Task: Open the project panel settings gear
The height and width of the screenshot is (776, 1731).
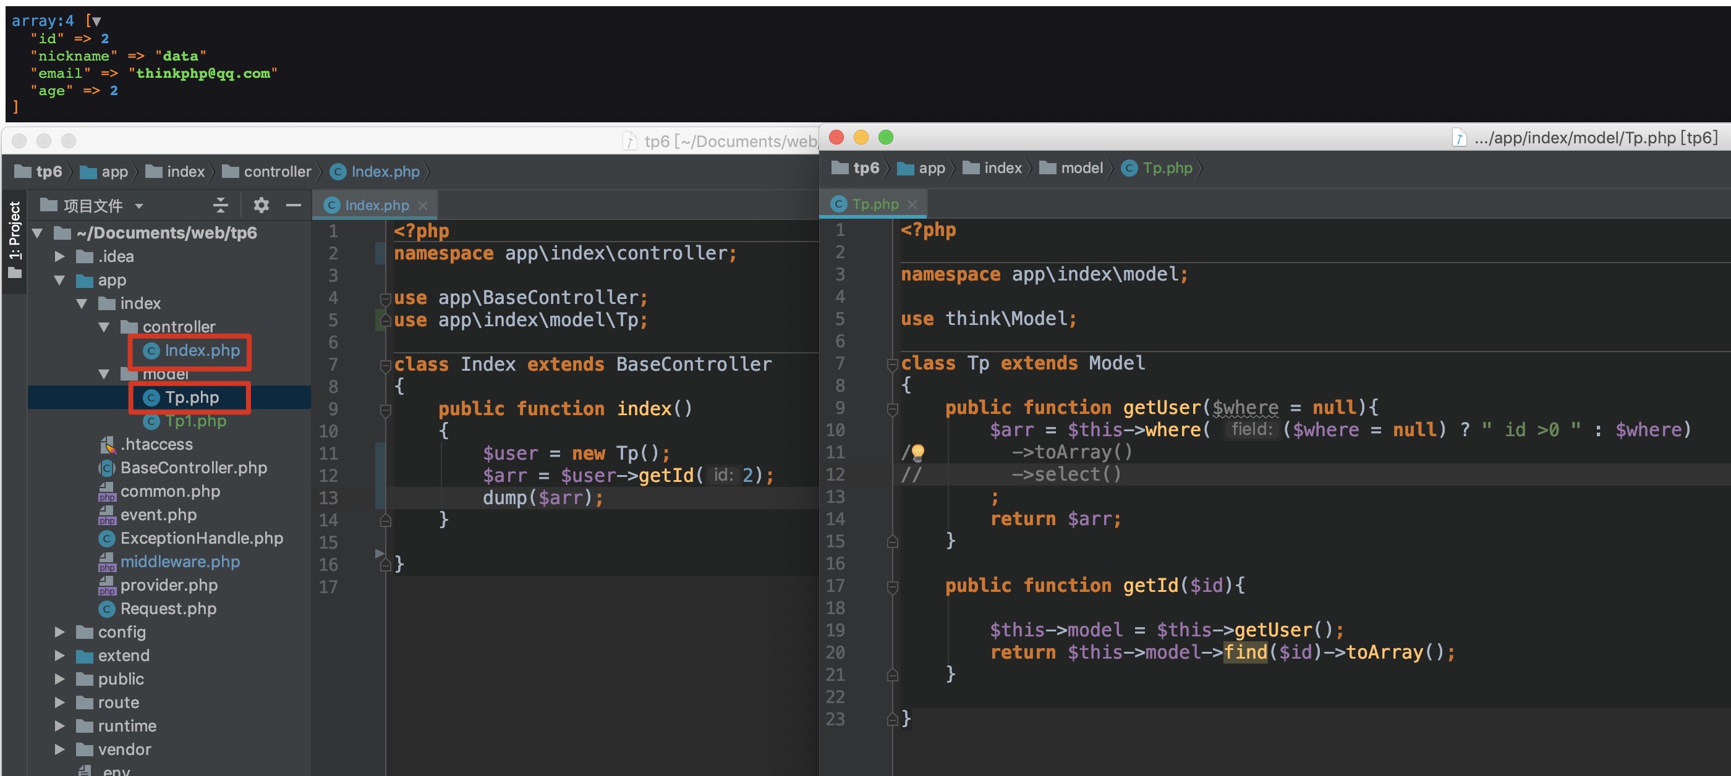Action: [x=262, y=205]
